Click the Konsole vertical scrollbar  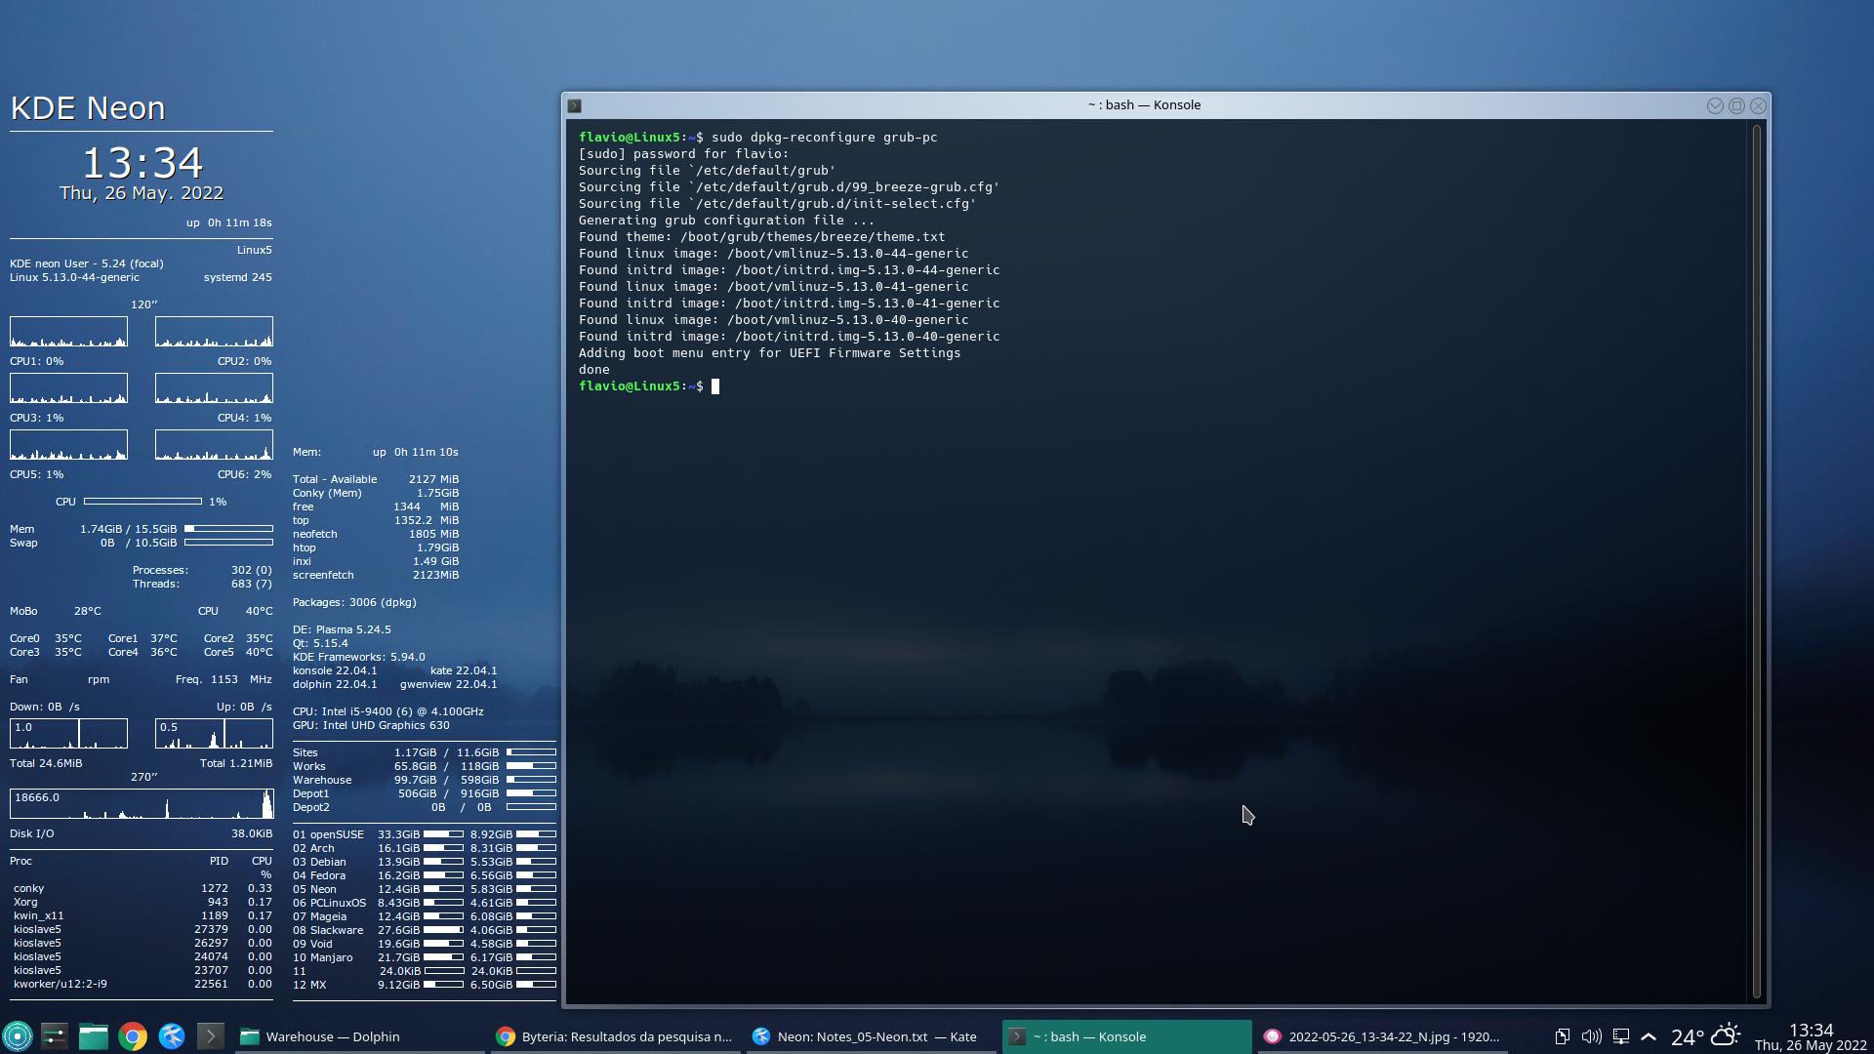(x=1757, y=561)
